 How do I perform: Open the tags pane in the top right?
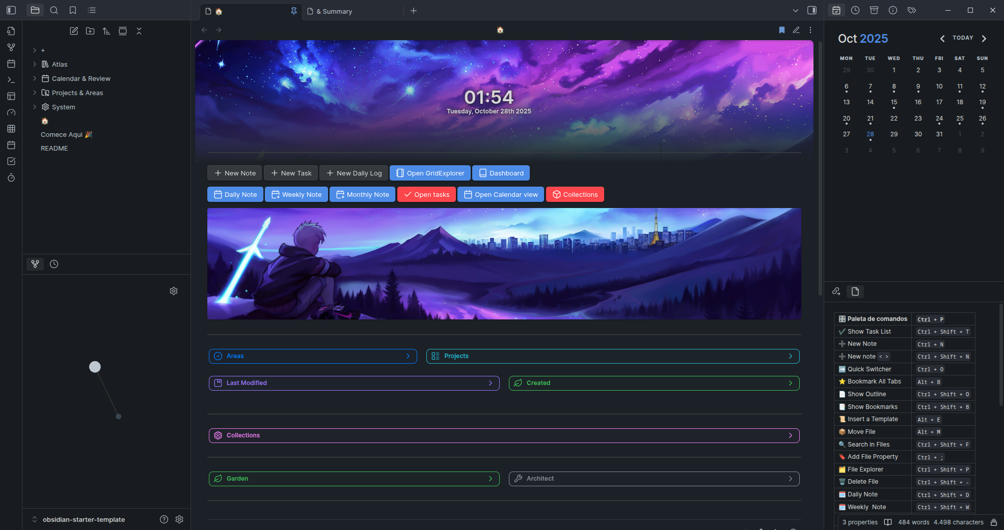912,10
